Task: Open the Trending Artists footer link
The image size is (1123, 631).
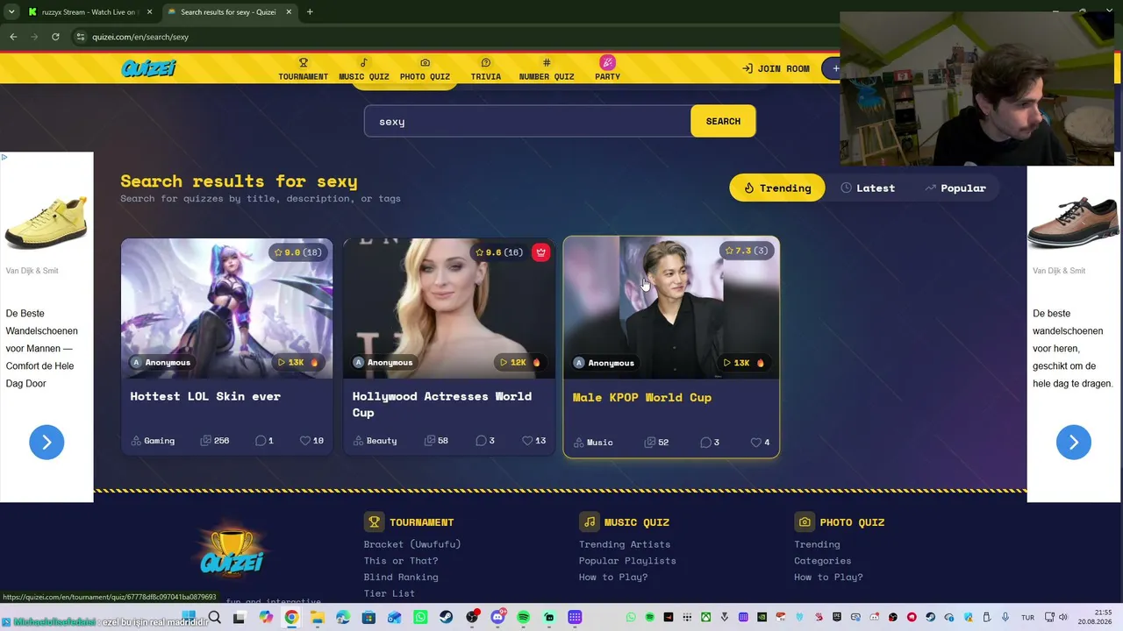Action: [x=625, y=544]
